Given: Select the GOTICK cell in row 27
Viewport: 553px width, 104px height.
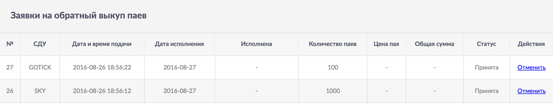Looking at the screenshot, I should click(x=40, y=67).
